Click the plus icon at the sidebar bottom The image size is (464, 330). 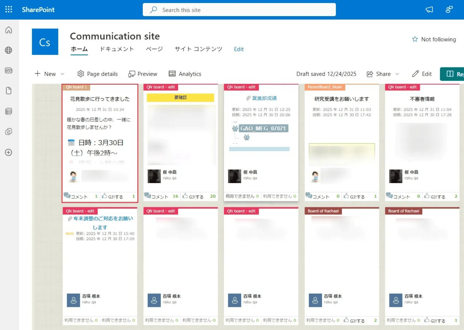[9, 152]
